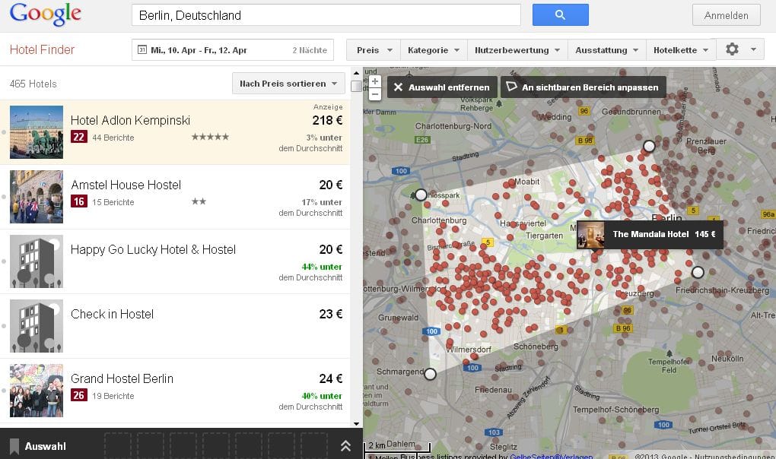Image resolution: width=776 pixels, height=459 pixels.
Task: Open the settings gear menu
Action: (732, 49)
